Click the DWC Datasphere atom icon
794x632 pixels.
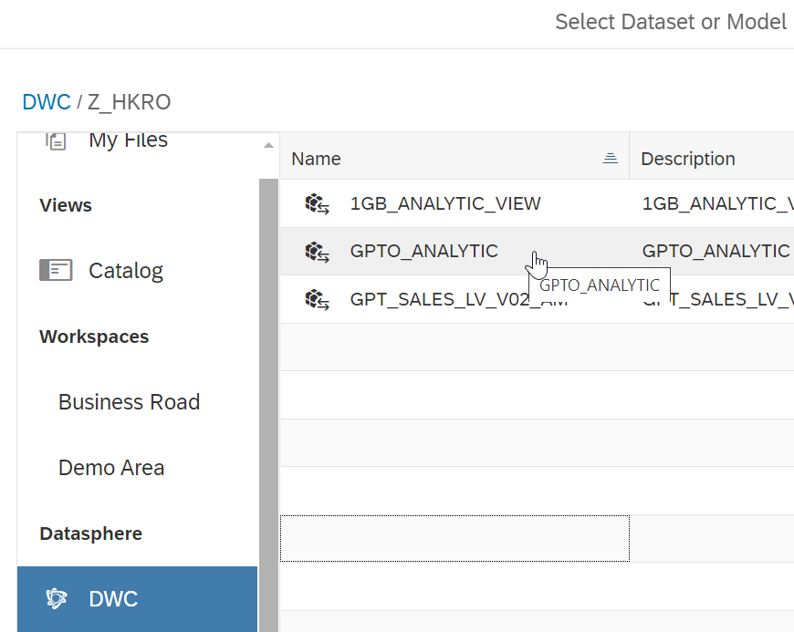click(x=57, y=598)
